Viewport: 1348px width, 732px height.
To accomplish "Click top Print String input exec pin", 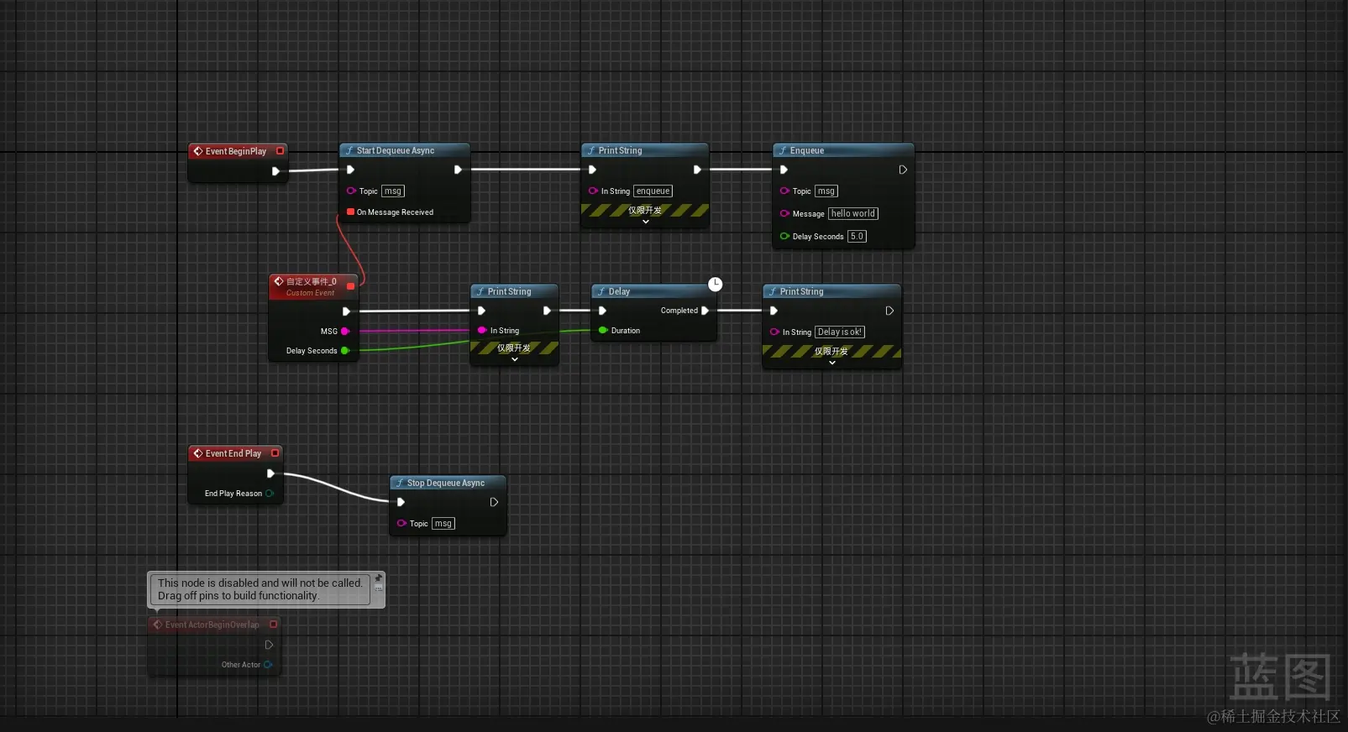I will 592,170.
